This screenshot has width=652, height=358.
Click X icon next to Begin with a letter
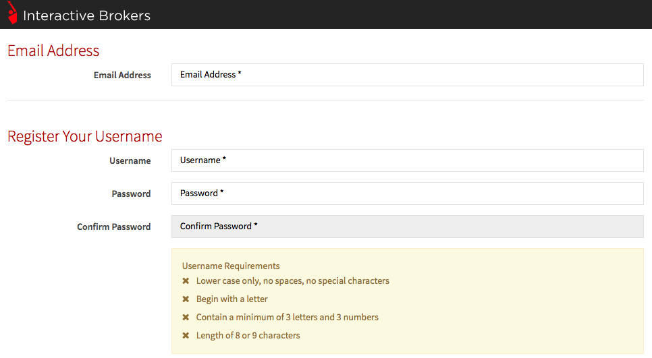coord(186,299)
